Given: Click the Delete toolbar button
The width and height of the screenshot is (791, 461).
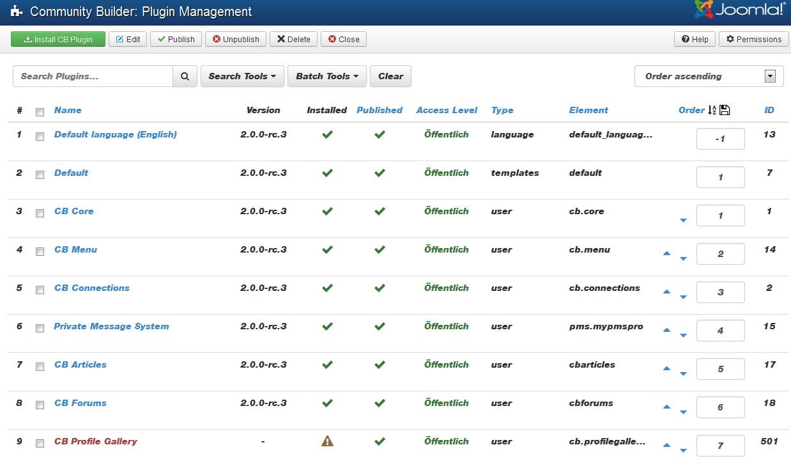Looking at the screenshot, I should (x=294, y=39).
